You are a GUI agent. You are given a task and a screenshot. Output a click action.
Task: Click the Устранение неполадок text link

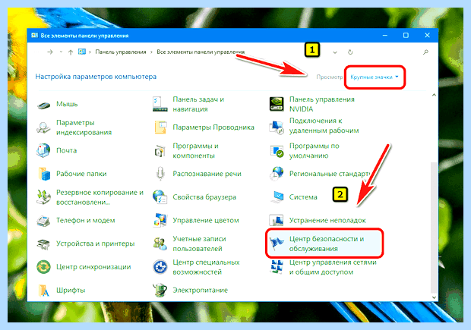point(327,221)
